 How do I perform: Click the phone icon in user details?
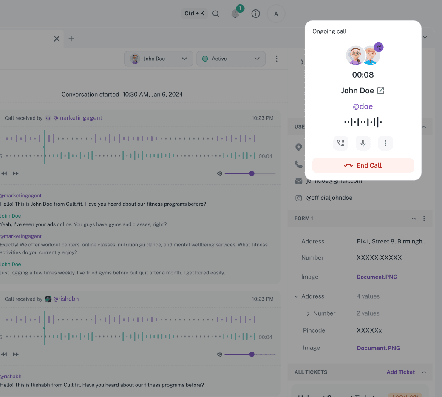(298, 164)
